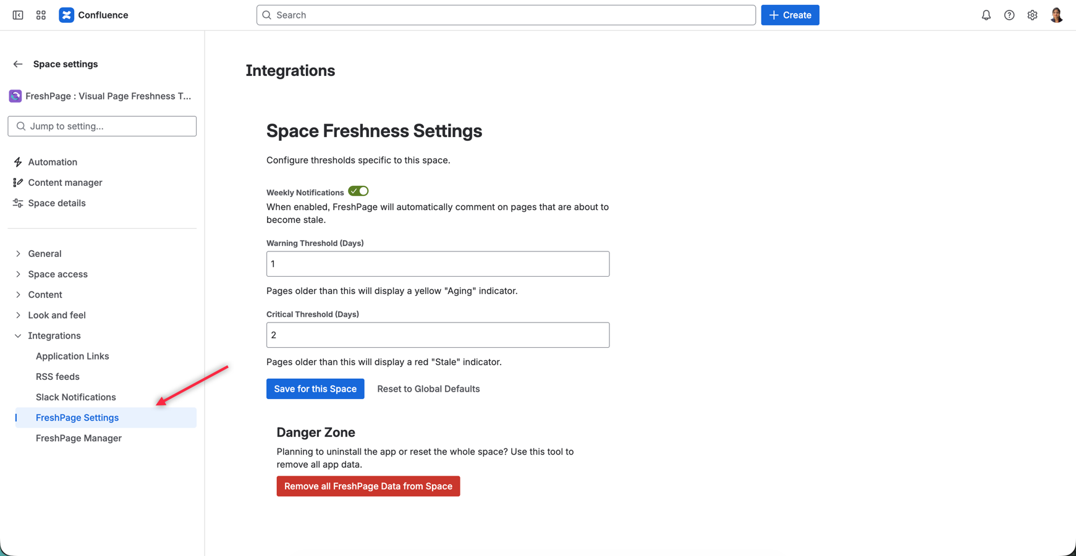
Task: Go back using the Space settings arrow
Action: (17, 64)
